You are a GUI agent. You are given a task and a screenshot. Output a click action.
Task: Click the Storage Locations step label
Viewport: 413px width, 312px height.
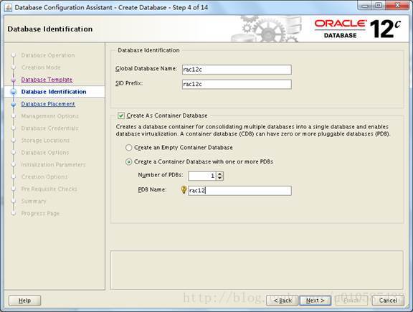click(x=45, y=141)
